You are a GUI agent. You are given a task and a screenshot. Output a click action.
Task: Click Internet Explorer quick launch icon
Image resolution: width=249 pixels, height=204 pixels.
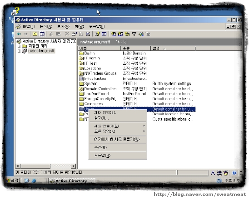click(x=34, y=181)
